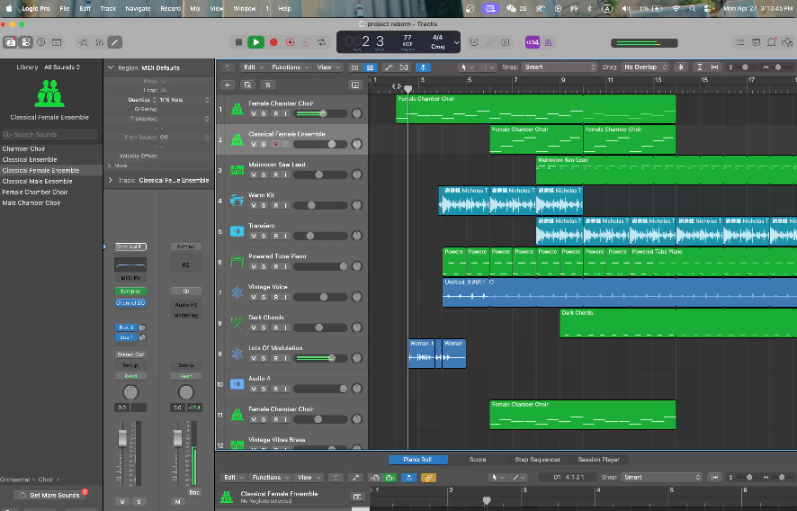The height and width of the screenshot is (511, 797).
Task: Open the Tracks area Edit menu
Action: coord(253,67)
